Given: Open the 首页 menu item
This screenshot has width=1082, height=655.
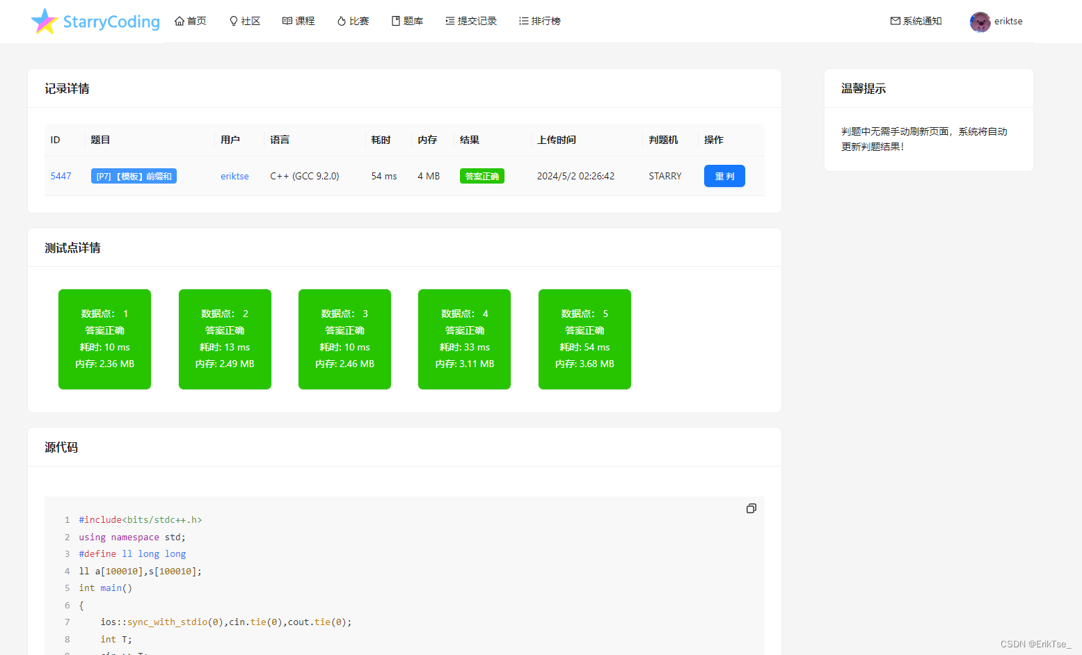Looking at the screenshot, I should click(196, 21).
